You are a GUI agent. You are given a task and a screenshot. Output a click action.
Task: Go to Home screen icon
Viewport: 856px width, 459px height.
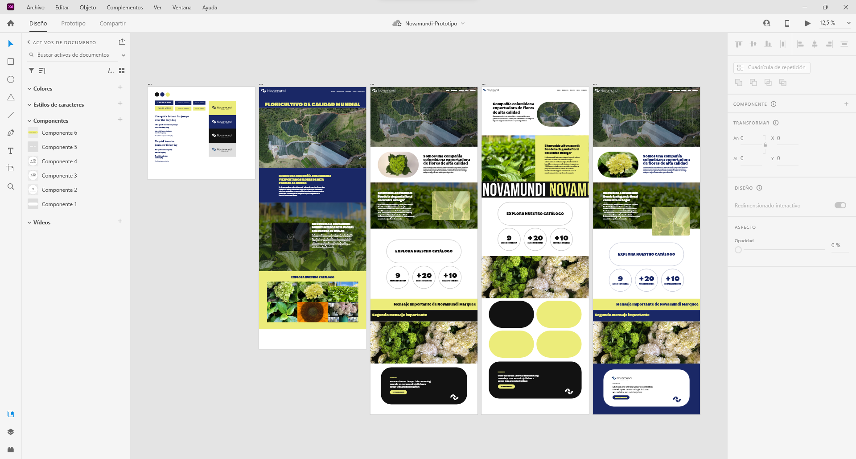(11, 23)
